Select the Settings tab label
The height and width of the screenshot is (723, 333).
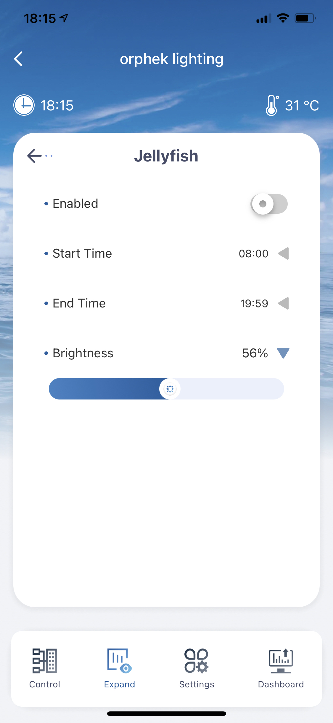[x=197, y=684]
